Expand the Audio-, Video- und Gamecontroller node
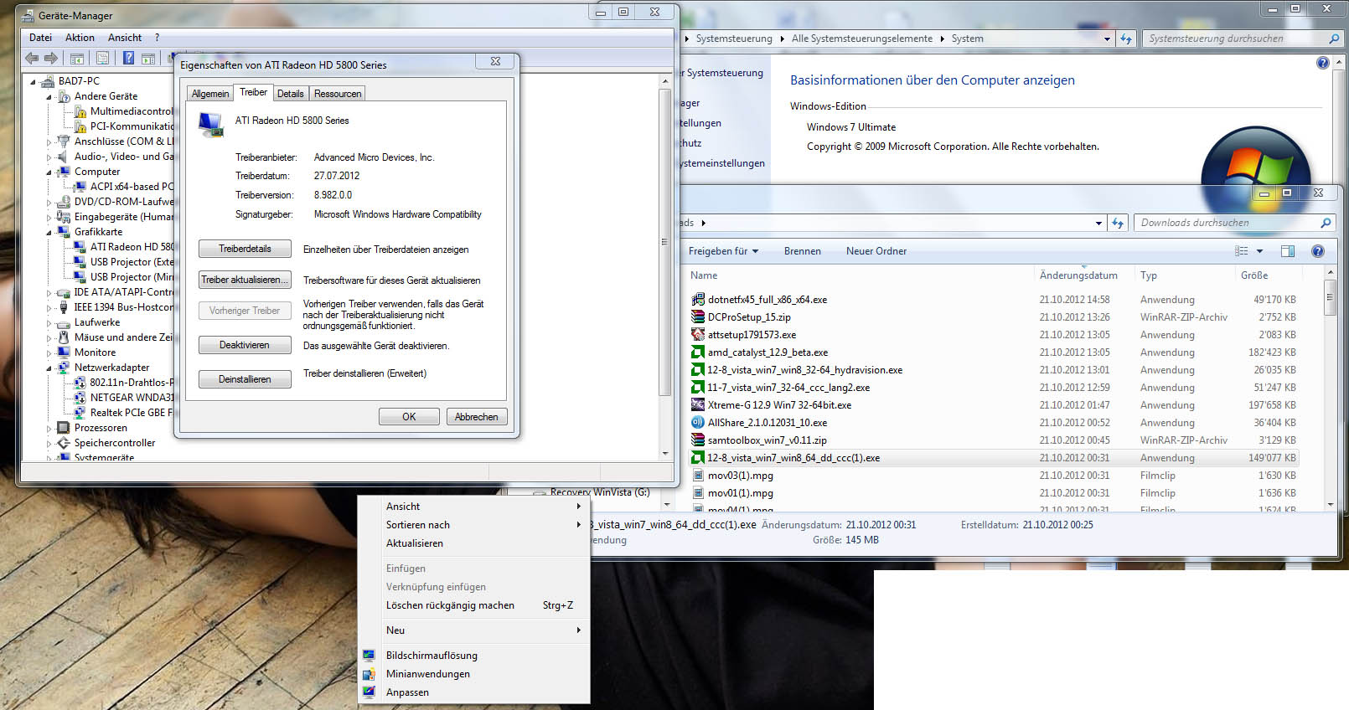This screenshot has height=710, width=1349. point(49,157)
